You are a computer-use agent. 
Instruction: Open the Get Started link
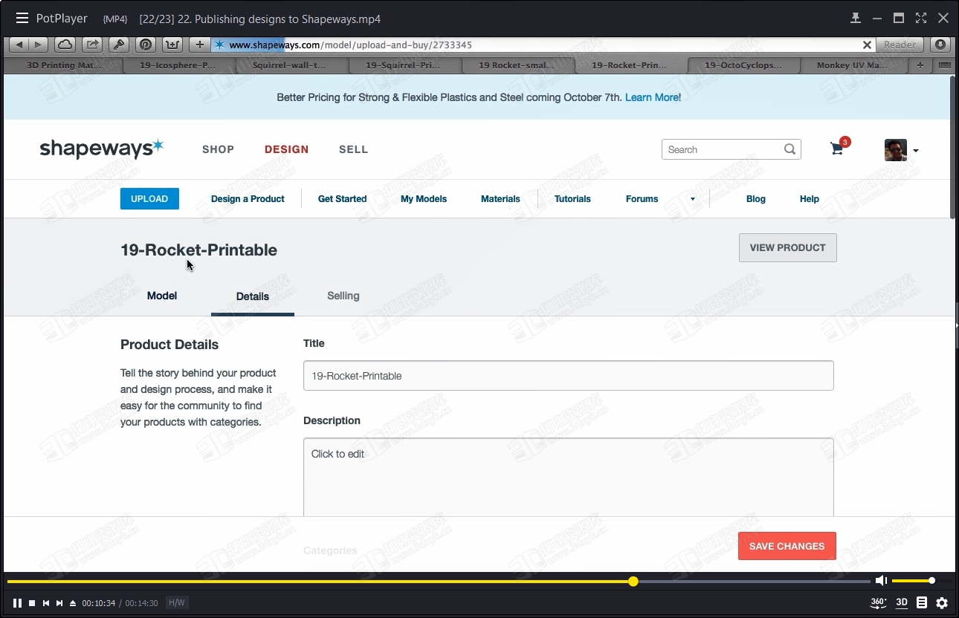tap(342, 198)
